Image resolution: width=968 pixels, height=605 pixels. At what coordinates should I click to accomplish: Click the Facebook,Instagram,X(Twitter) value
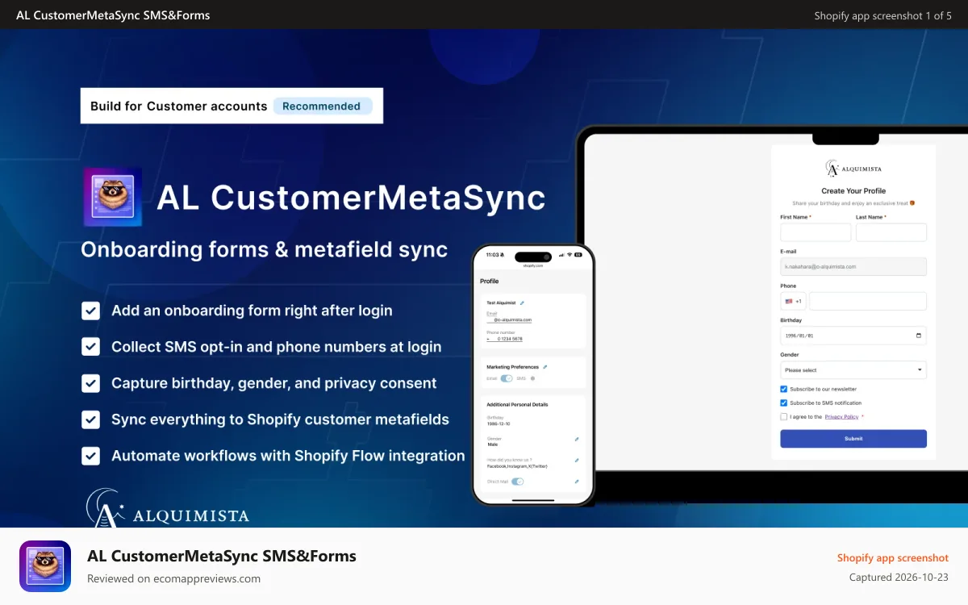517,466
